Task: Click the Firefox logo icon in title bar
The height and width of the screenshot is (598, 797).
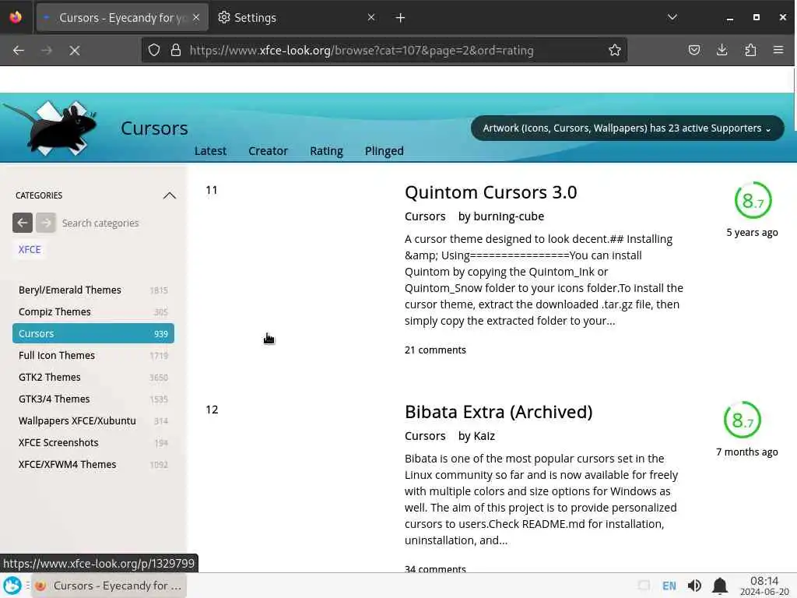Action: click(x=16, y=17)
